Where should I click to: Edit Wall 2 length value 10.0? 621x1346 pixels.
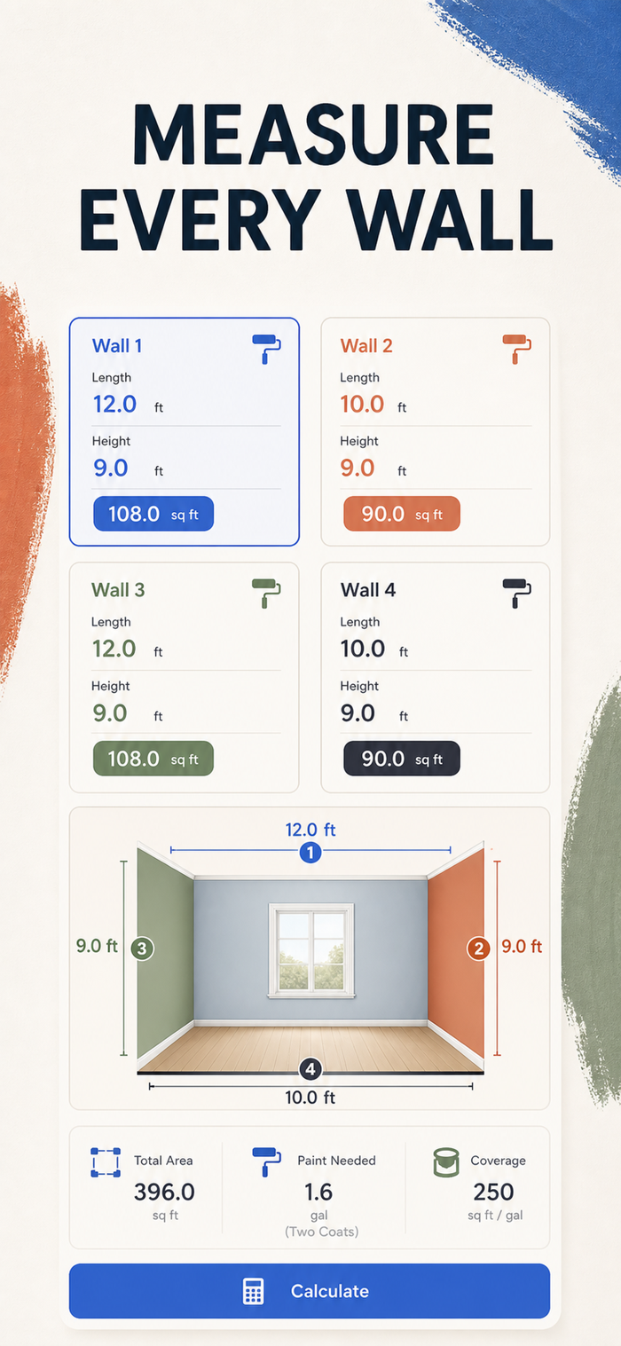point(363,405)
